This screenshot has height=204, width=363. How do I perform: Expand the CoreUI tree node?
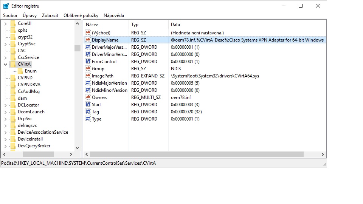click(x=5, y=23)
